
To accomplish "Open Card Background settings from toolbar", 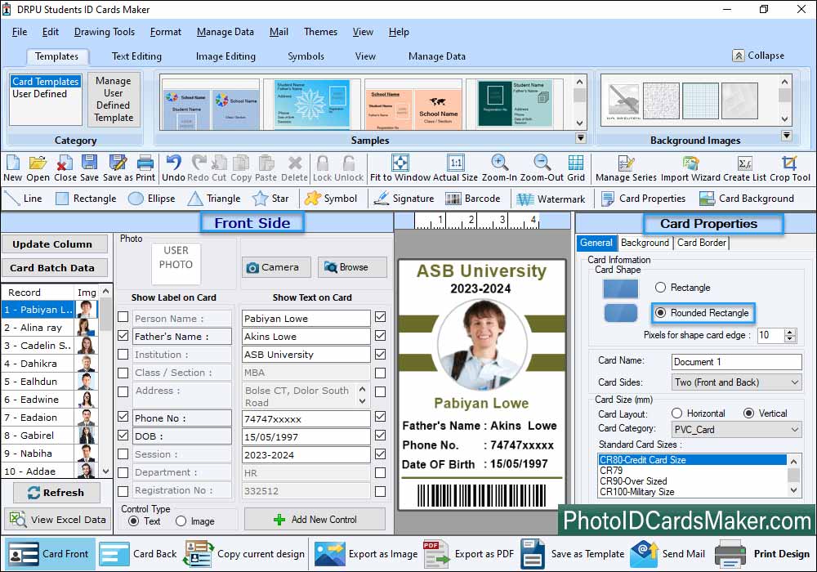I will (x=747, y=199).
